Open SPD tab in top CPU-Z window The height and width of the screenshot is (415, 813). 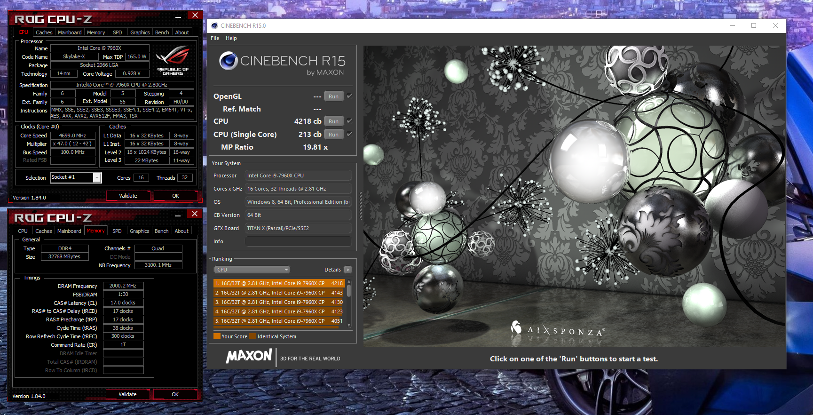pyautogui.click(x=118, y=32)
